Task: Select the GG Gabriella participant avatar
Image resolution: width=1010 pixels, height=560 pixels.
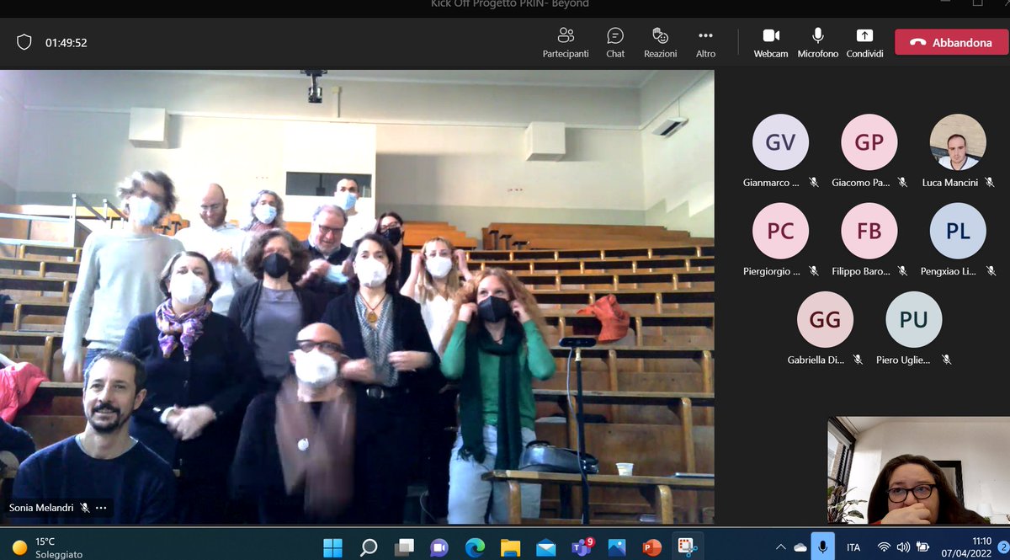Action: pyautogui.click(x=825, y=319)
